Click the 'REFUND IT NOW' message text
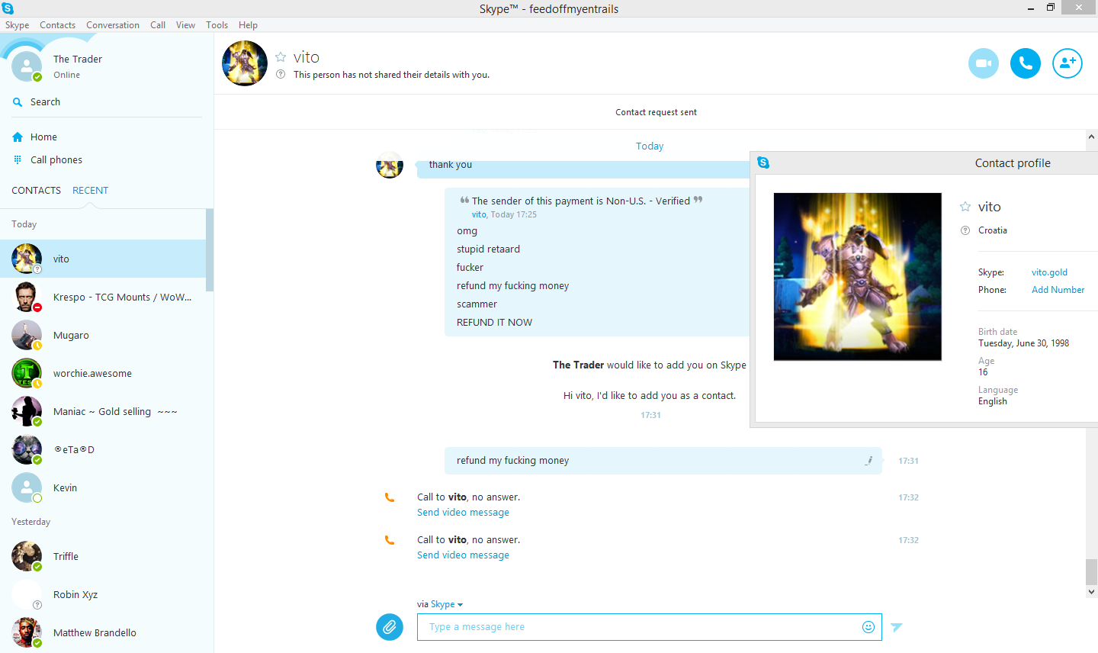Screen dimensions: 1098x653 point(494,323)
